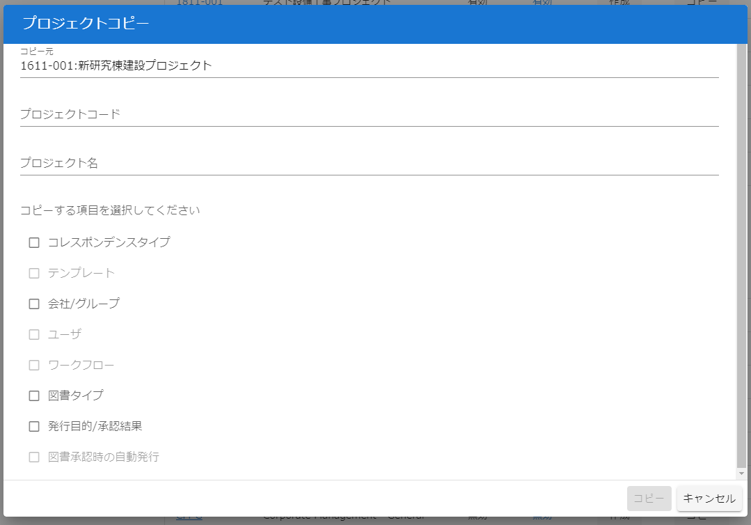The width and height of the screenshot is (751, 525).
Task: Check the コレスポンデンスタイプ checkbox
Action: [34, 242]
